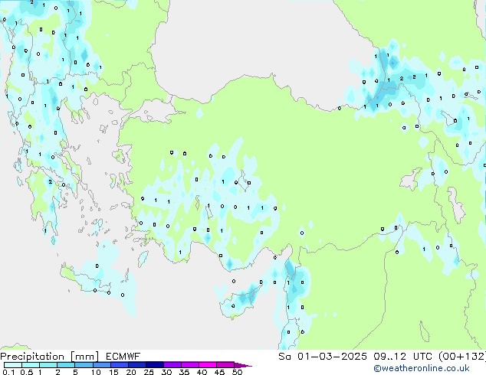Click the '15' legend scale label
The image size is (486, 375).
pos(113,372)
